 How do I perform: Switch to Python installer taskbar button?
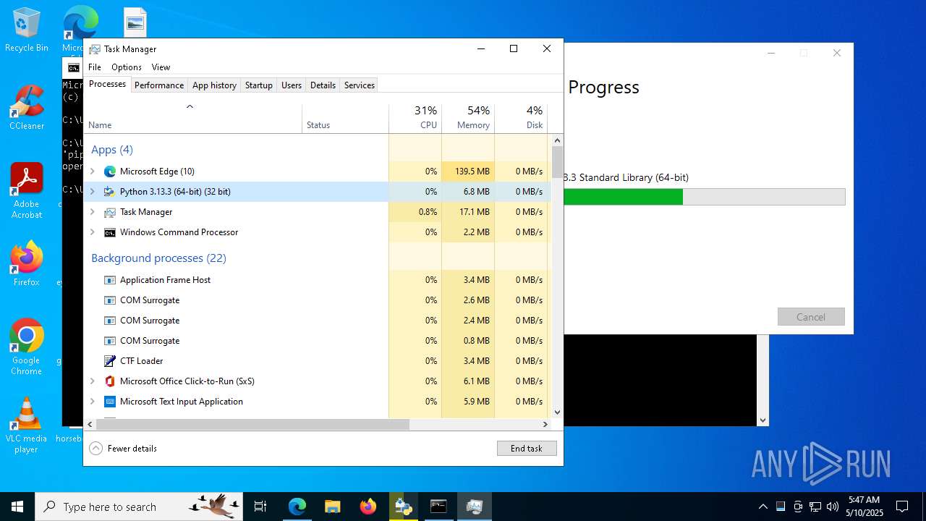click(x=403, y=507)
